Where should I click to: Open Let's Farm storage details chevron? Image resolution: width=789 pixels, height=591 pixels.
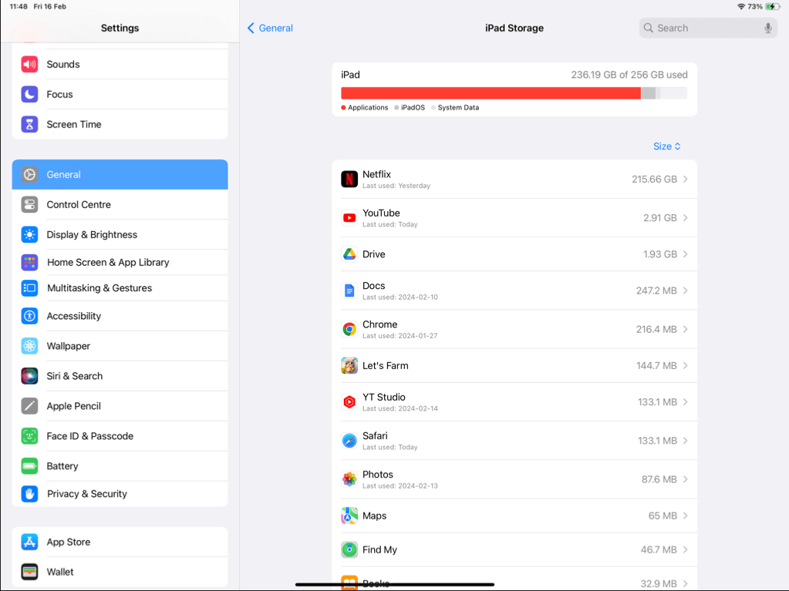[x=686, y=366]
